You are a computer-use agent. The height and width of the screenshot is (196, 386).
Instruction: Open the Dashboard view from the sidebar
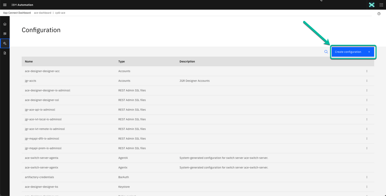click(x=5, y=33)
